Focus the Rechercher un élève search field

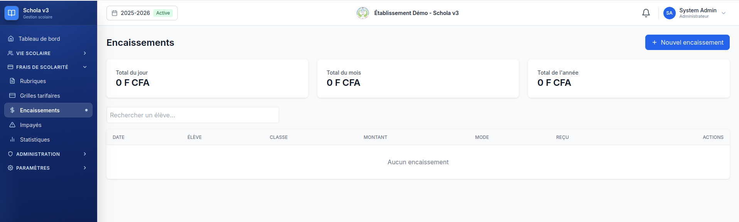[193, 115]
